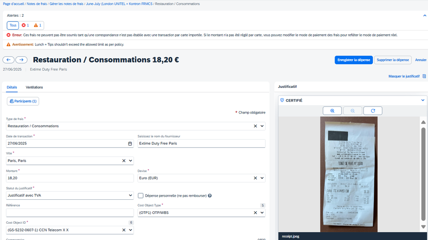Go to the next expense arrow

[21, 60]
